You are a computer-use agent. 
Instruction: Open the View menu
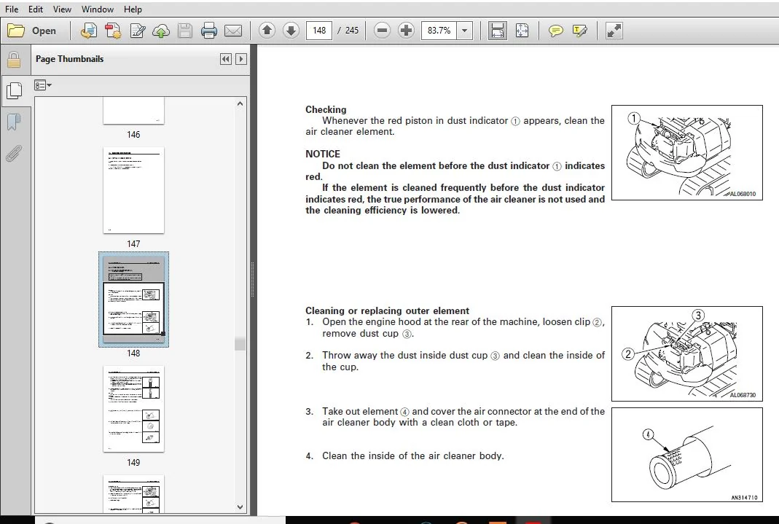[62, 9]
